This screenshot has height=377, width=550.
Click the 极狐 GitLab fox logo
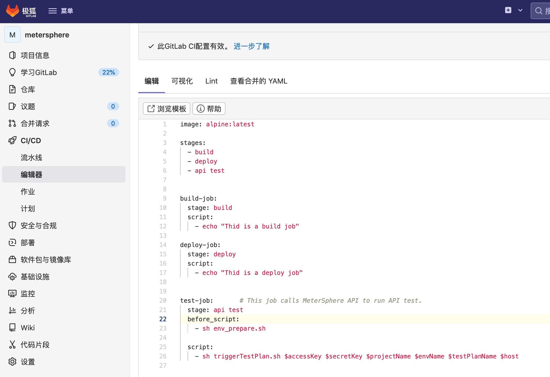tap(12, 11)
